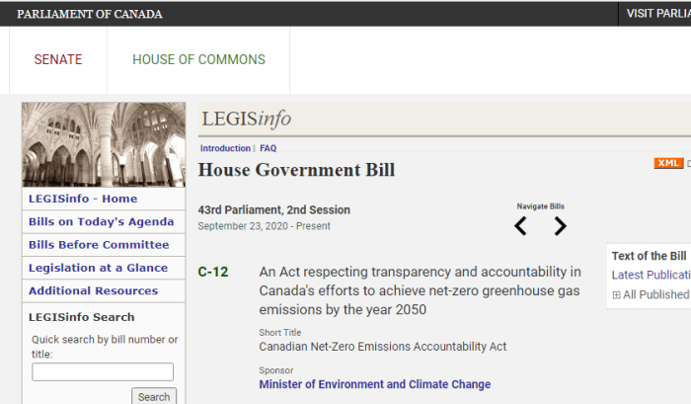This screenshot has height=404, width=691.
Task: Go to the previous bill arrow
Action: [520, 226]
